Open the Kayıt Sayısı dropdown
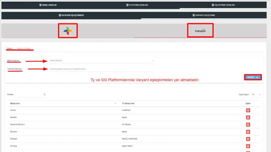 256,94
